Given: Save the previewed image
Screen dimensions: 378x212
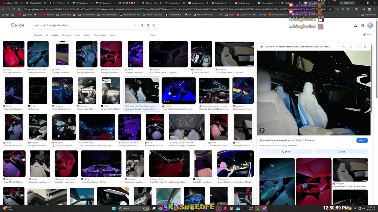Looking at the screenshot, I should [341, 152].
